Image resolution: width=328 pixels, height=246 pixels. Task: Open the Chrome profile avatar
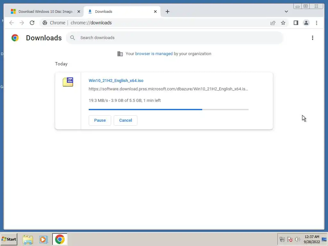click(306, 23)
